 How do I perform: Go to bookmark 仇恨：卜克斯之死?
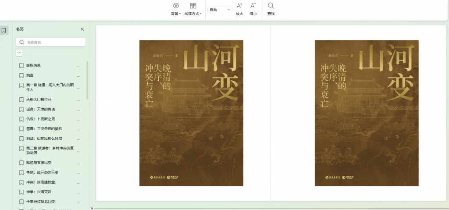[x=40, y=119]
